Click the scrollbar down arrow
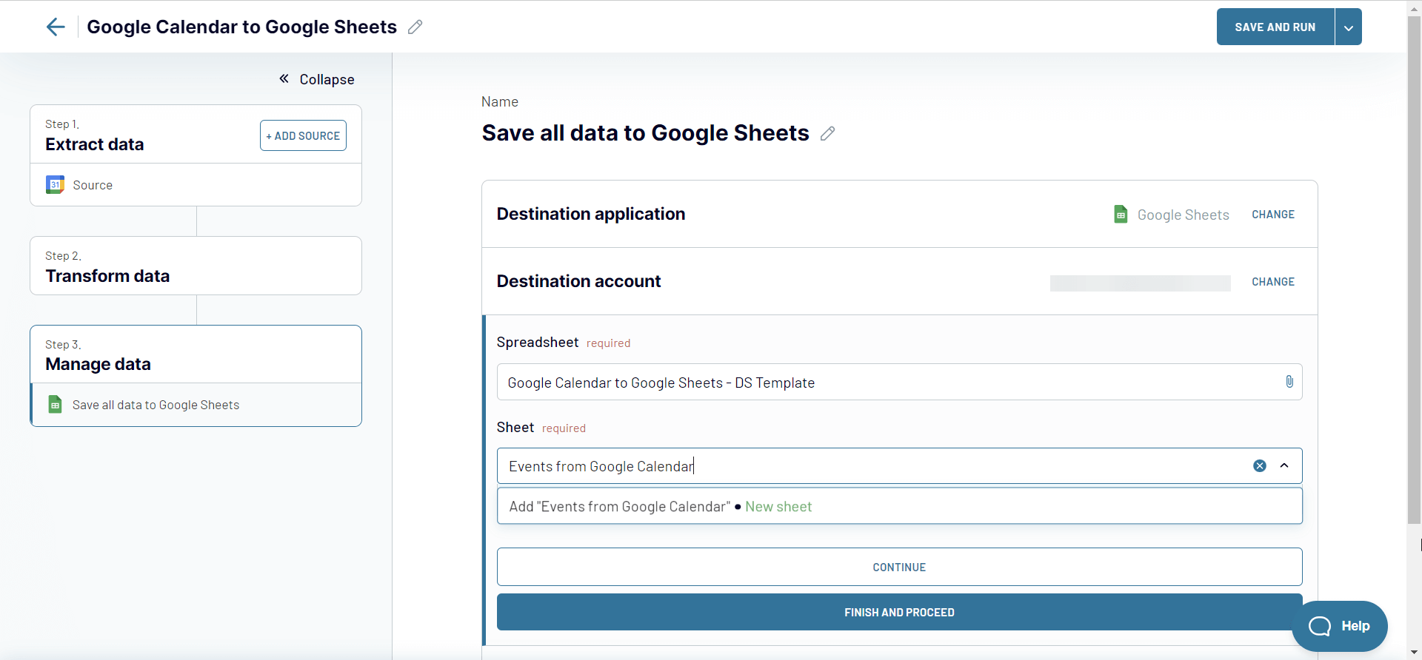Screen dimensions: 1422x660 [x=1414, y=653]
